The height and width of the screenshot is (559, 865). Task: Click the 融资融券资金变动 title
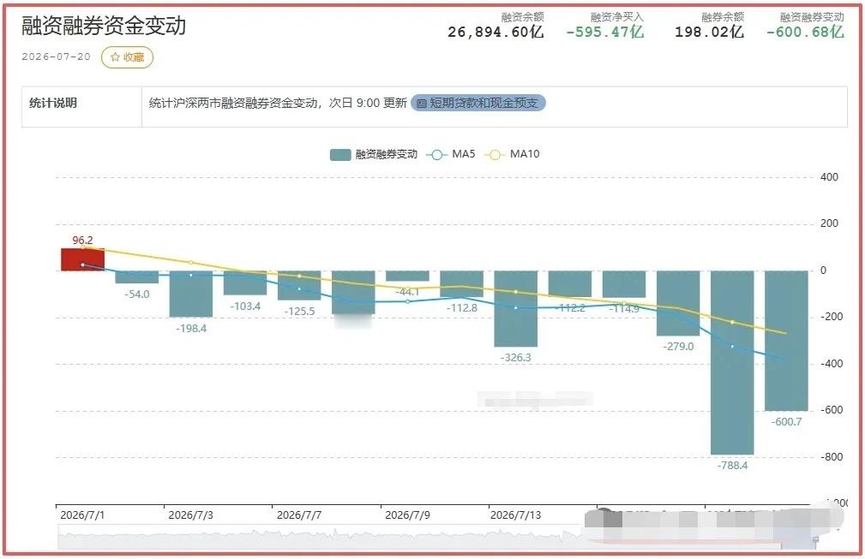point(104,26)
